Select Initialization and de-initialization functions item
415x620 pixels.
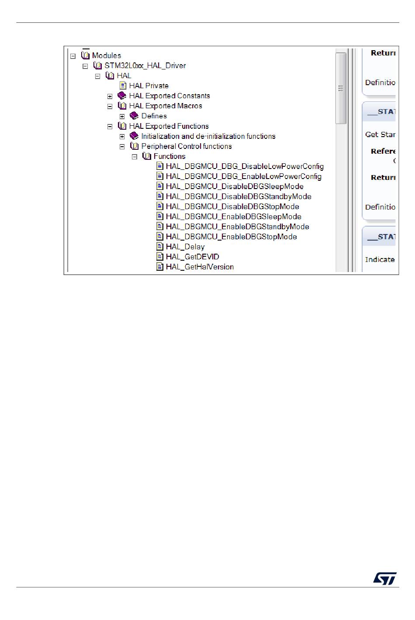pyautogui.click(x=208, y=136)
